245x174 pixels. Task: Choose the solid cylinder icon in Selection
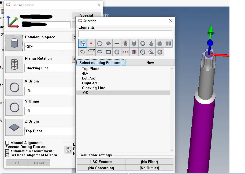coord(134,43)
